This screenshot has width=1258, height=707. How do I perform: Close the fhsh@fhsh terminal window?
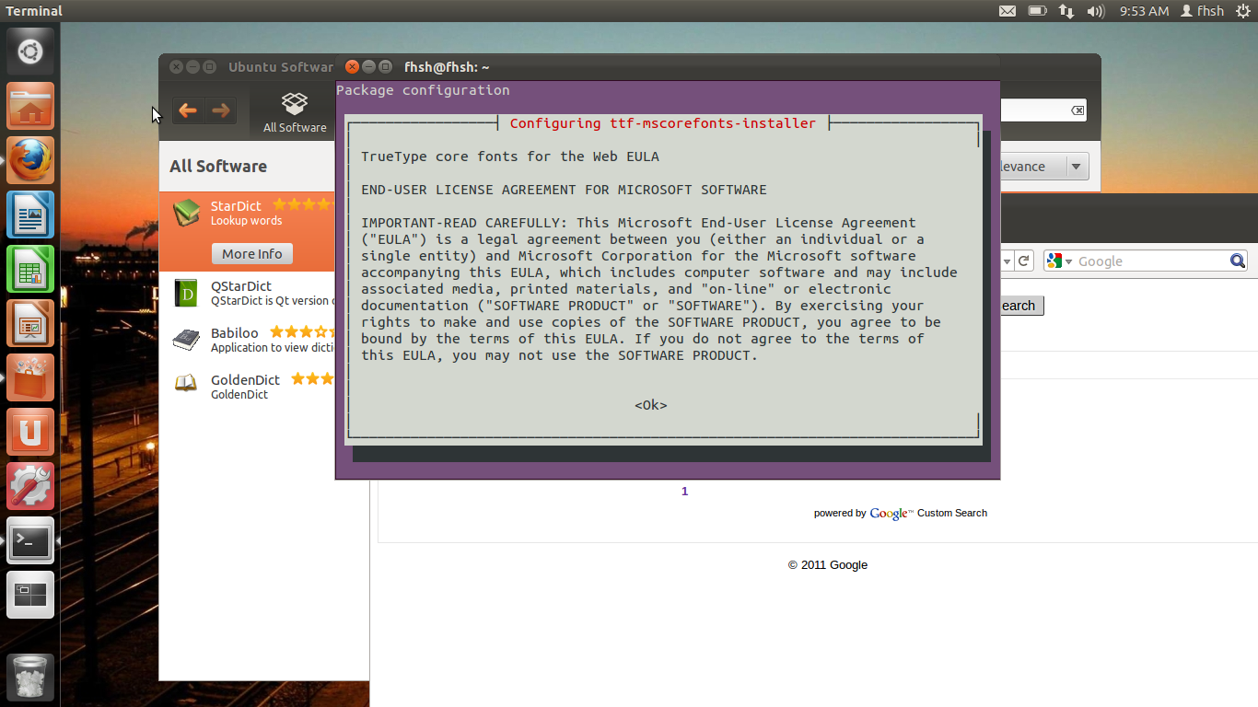coord(352,67)
